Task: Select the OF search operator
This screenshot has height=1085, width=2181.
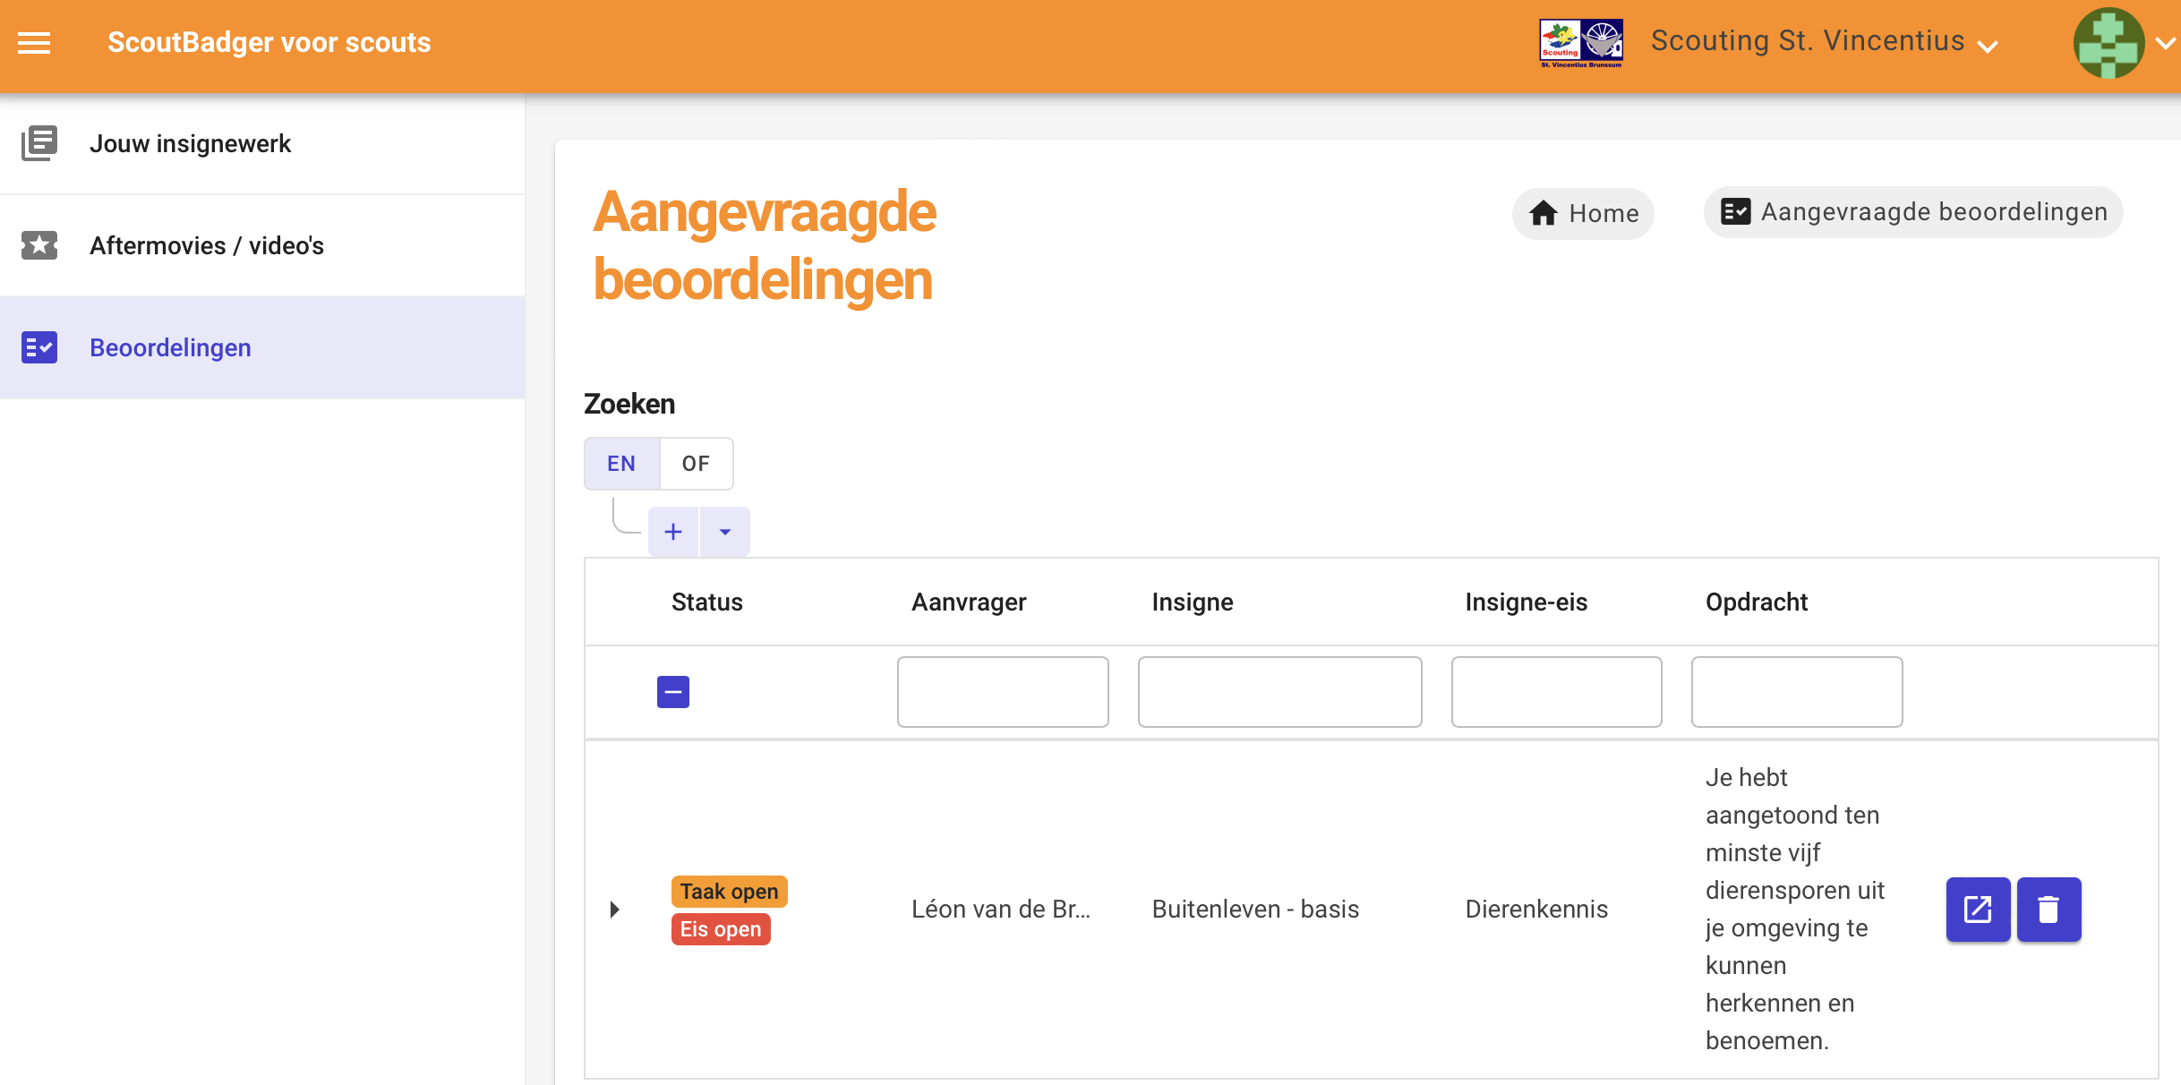Action: tap(696, 464)
